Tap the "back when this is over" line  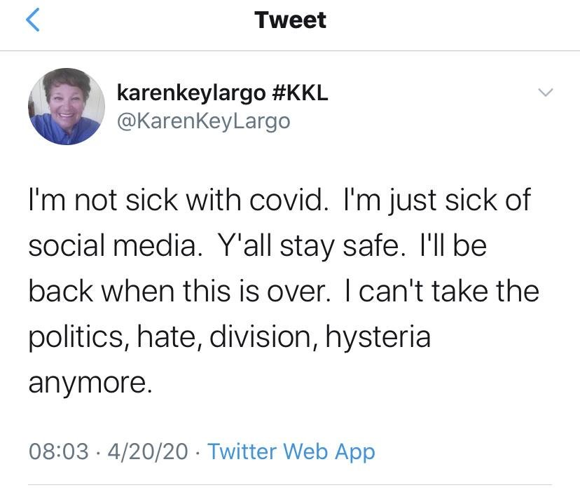(179, 290)
